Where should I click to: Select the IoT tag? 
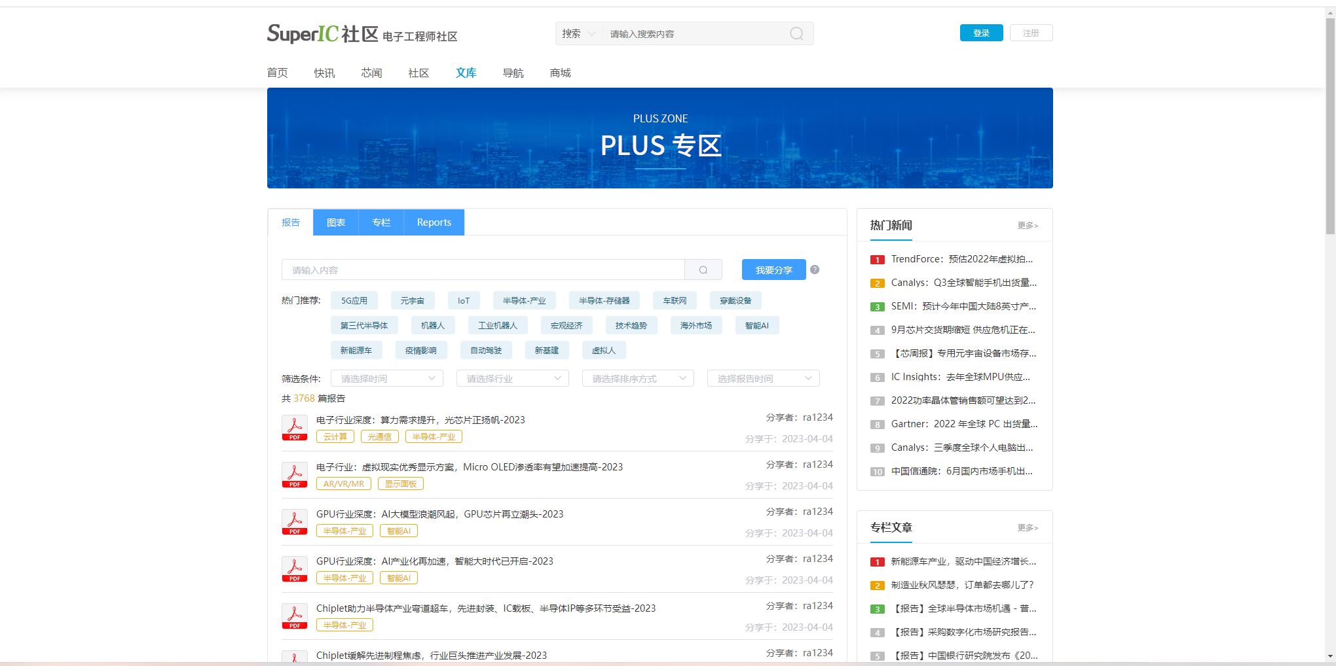[x=464, y=300]
